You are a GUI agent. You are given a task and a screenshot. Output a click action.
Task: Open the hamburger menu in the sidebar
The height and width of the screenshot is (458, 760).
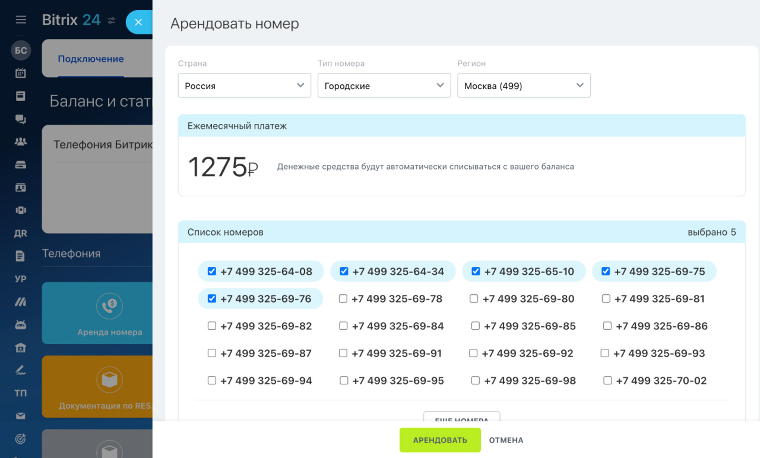(21, 20)
